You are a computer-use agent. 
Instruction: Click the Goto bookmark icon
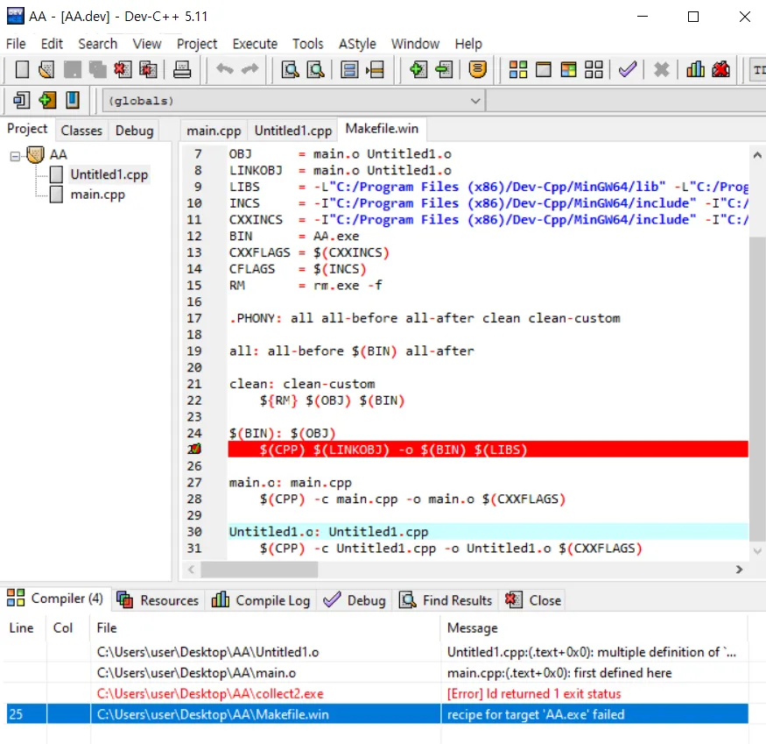[375, 69]
